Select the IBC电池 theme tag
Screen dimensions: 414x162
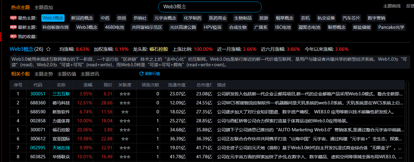point(283,27)
